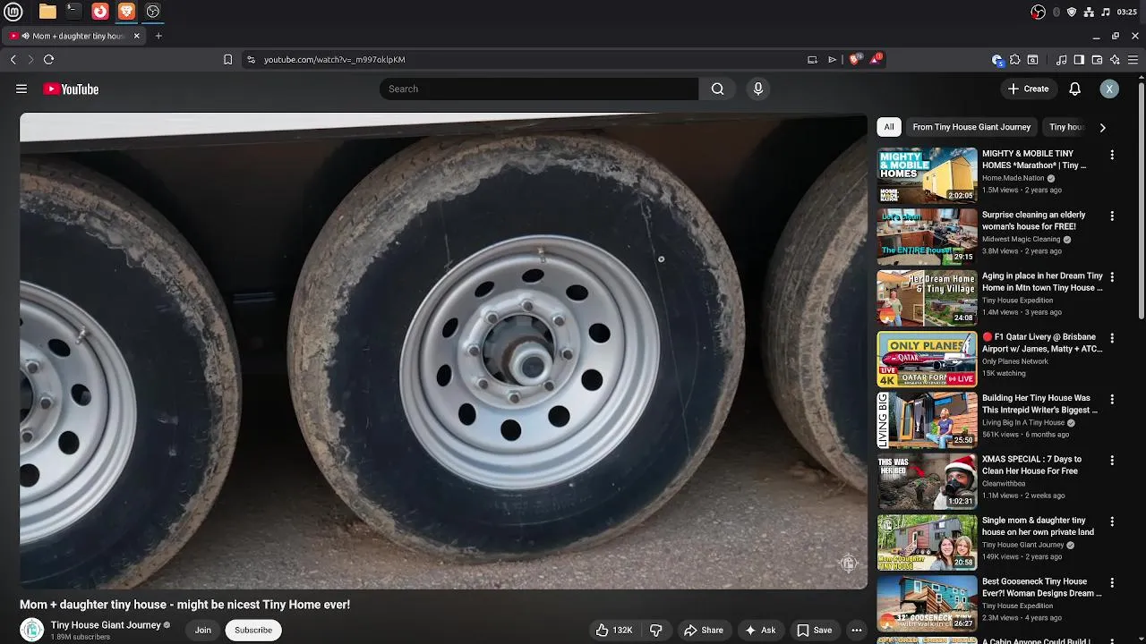Open Tiny House Giant Journey channel name
This screenshot has width=1146, height=644.
coord(106,625)
